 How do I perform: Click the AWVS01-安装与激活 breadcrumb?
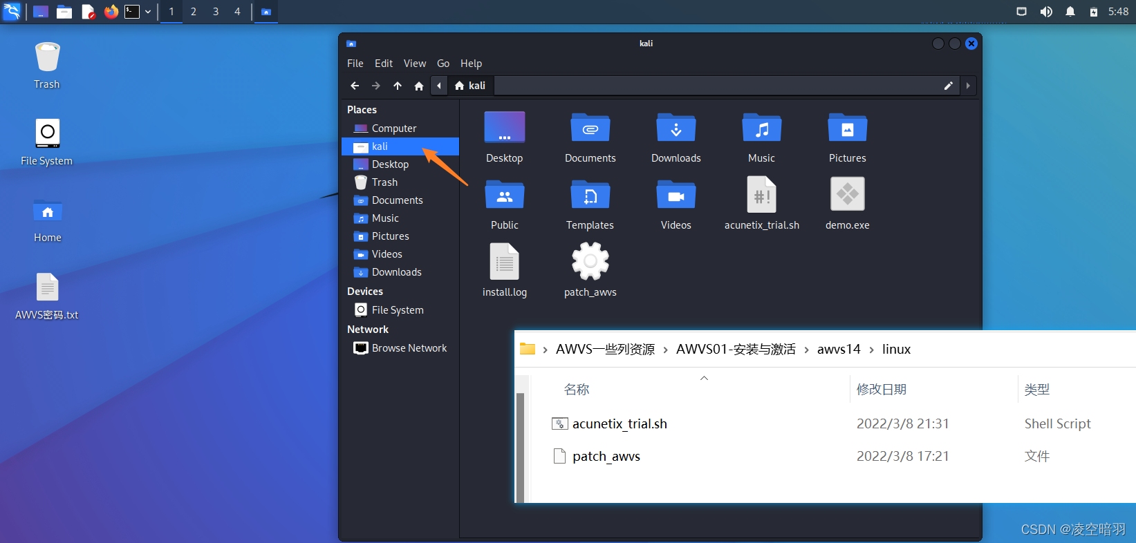pos(736,350)
